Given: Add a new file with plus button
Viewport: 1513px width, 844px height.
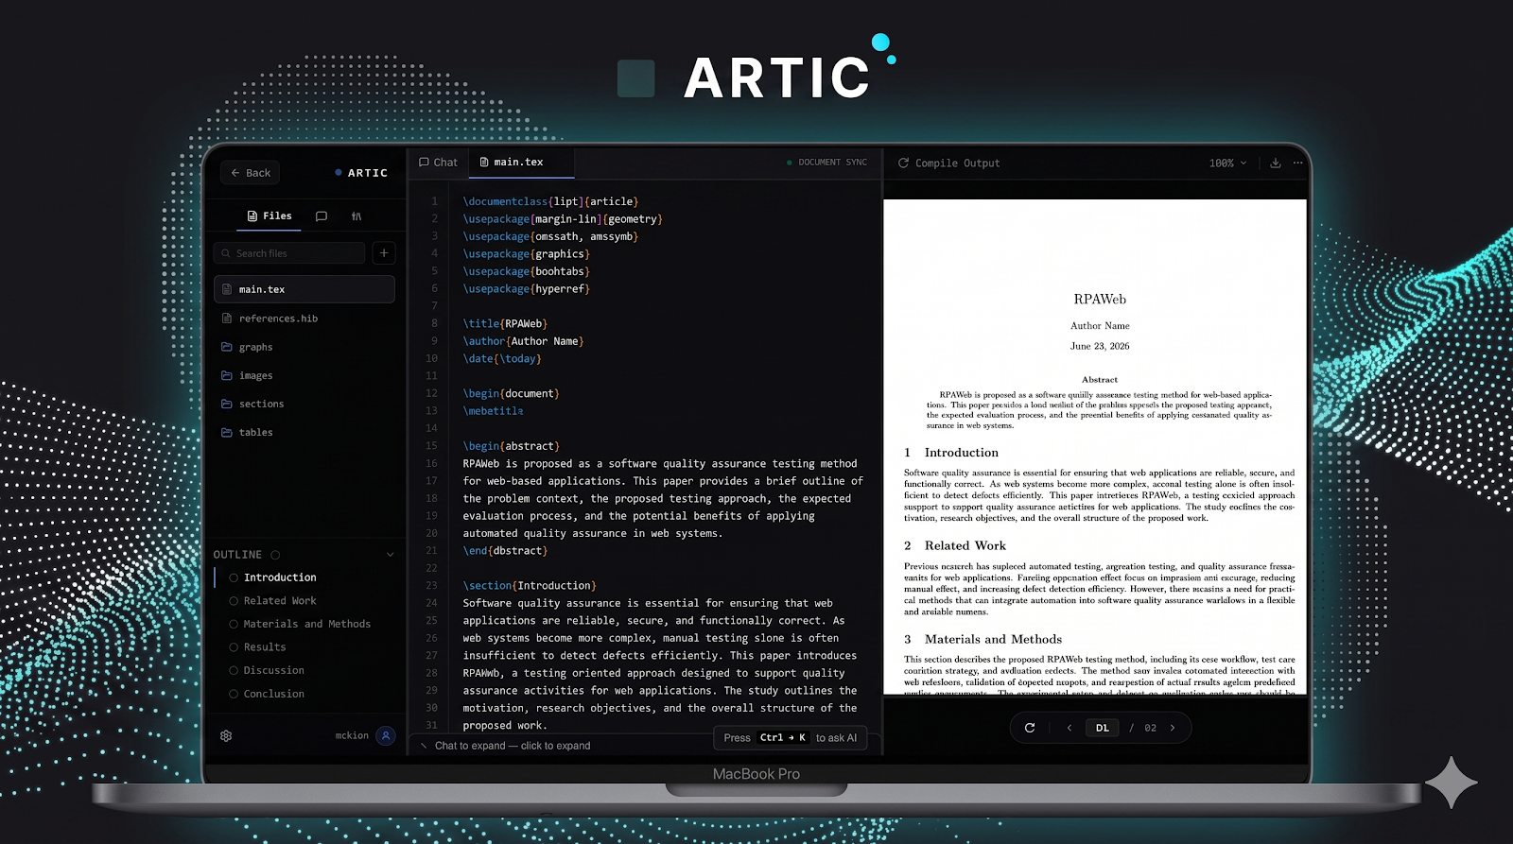Looking at the screenshot, I should tap(384, 252).
